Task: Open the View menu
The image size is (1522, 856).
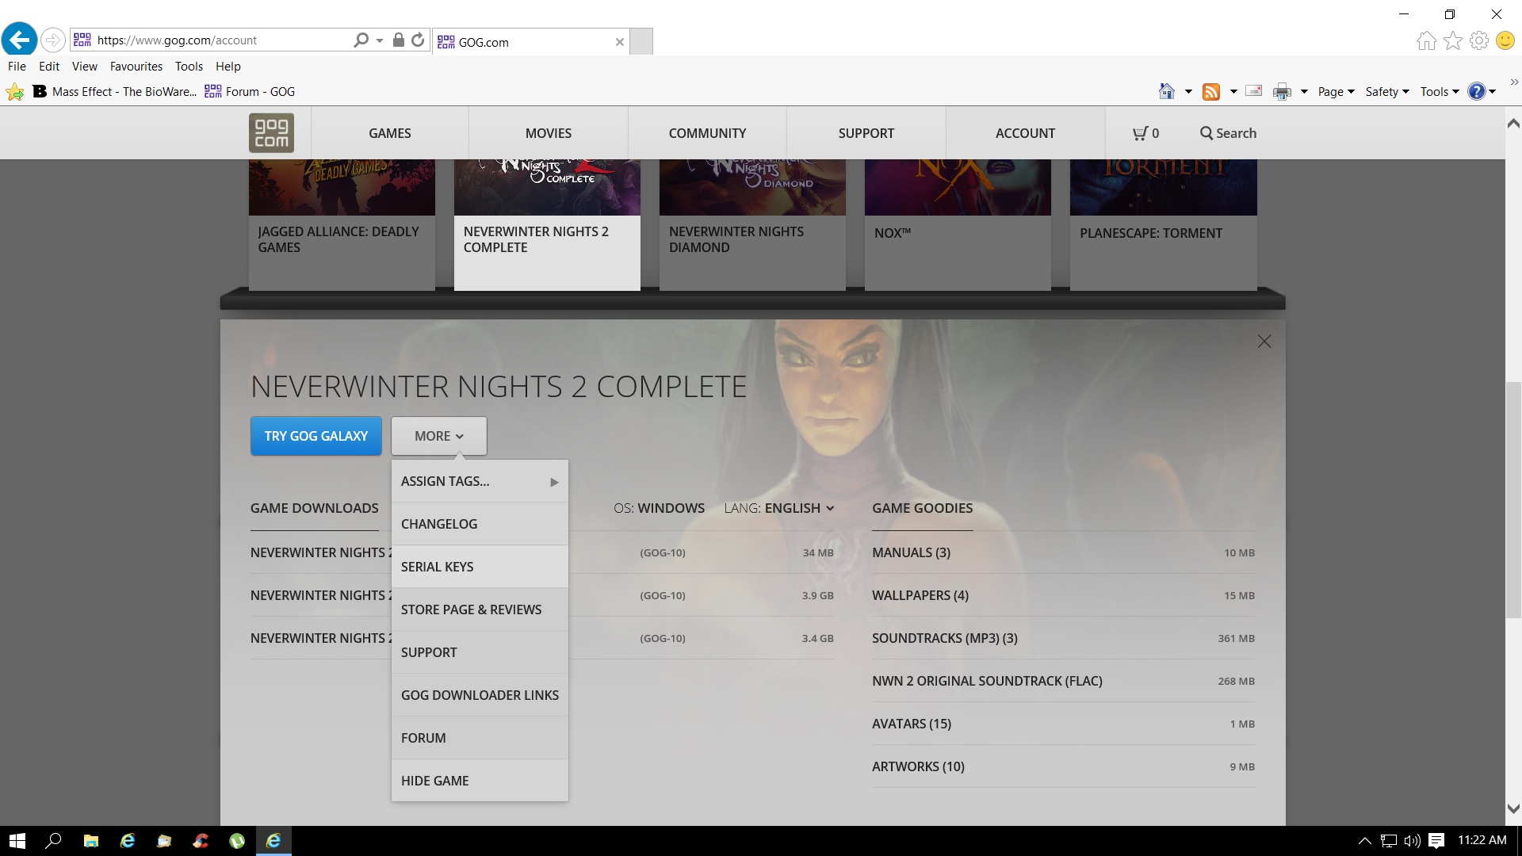Action: 85,67
